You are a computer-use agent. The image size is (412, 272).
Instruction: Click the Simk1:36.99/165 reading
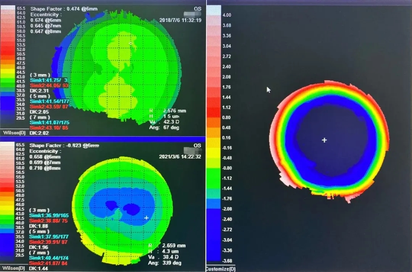pos(49,216)
